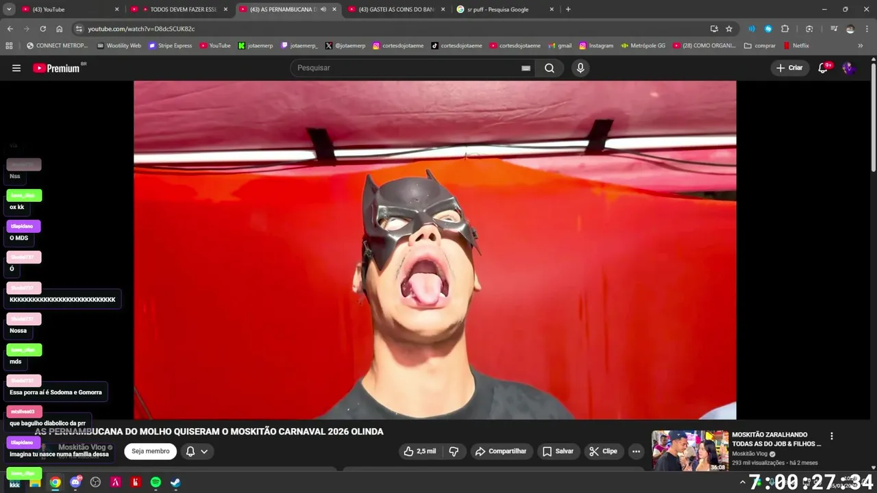Screen dimensions: 877x493
Task: Open Steam from the taskbar
Action: 175,482
